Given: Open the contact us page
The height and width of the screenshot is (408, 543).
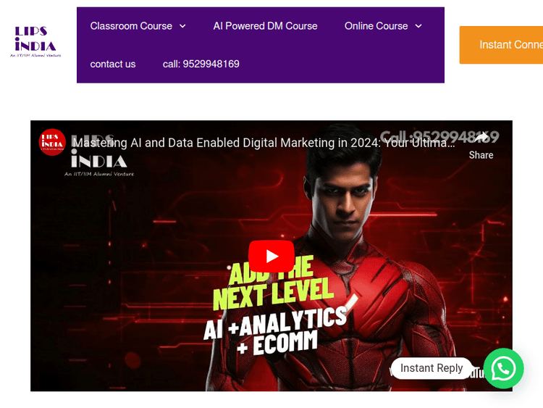Looking at the screenshot, I should 112,64.
